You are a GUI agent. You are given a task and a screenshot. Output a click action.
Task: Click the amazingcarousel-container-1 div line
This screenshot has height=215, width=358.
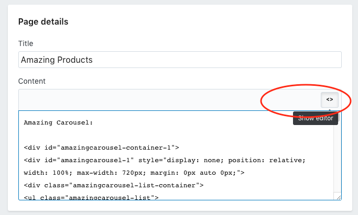click(x=101, y=148)
